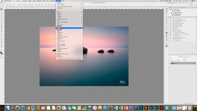Image resolution: width=197 pixels, height=111 pixels.
Task: Open the auto-select Gruppo dropdown
Action: click(14, 5)
